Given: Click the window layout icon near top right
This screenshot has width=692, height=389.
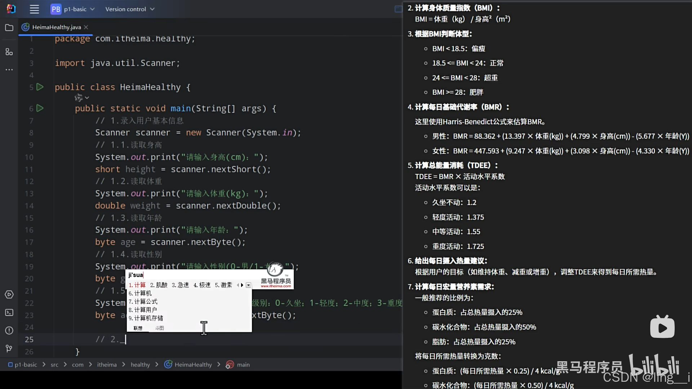Looking at the screenshot, I should pos(398,9).
